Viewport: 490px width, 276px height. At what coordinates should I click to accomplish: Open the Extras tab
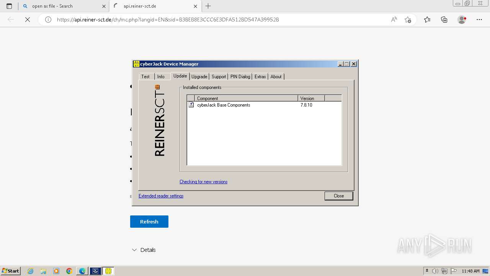click(x=260, y=77)
